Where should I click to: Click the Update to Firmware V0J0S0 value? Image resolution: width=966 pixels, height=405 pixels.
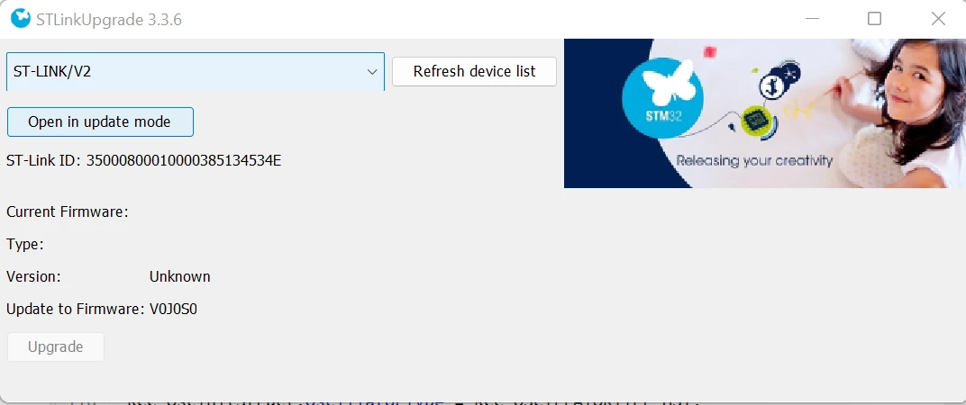coord(174,309)
